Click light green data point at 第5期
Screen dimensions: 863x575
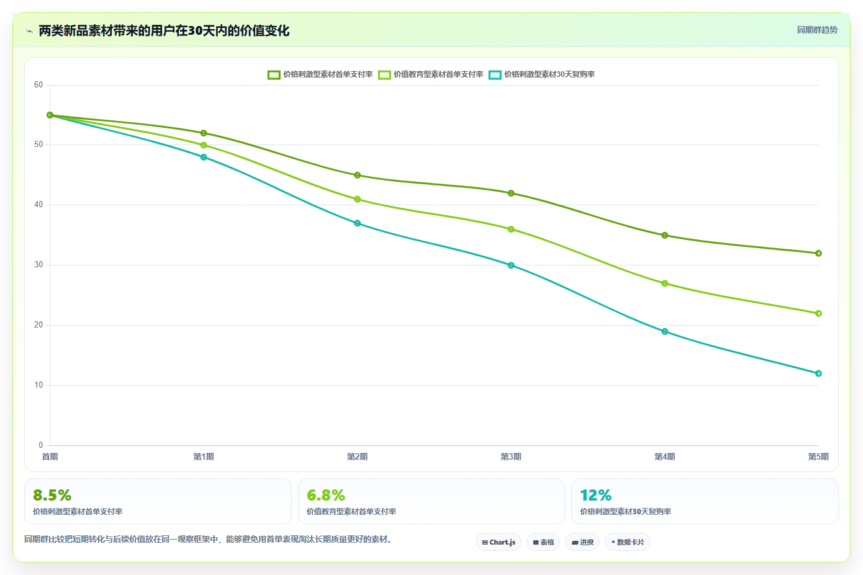click(x=818, y=313)
